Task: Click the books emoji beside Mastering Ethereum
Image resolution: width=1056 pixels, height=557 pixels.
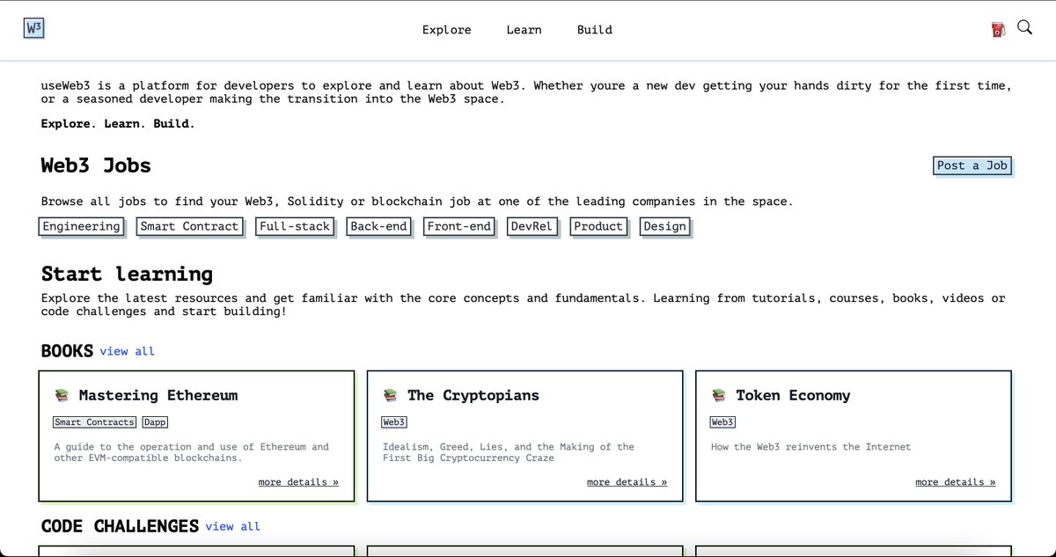Action: click(x=62, y=396)
